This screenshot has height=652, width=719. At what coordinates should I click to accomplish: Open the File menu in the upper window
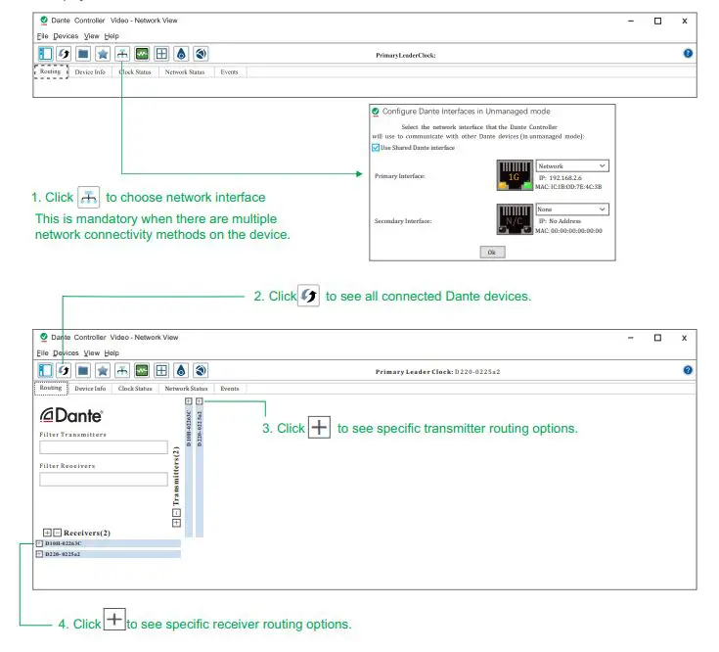(42, 36)
